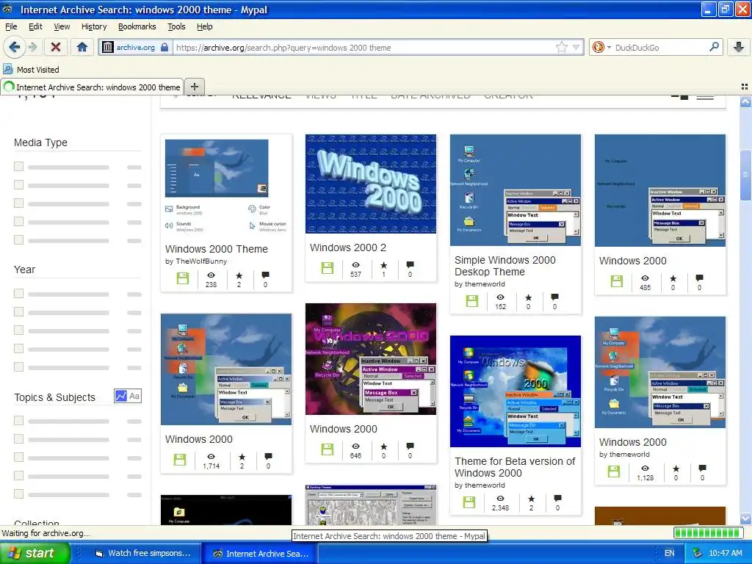
Task: Open the View menu
Action: 62,26
